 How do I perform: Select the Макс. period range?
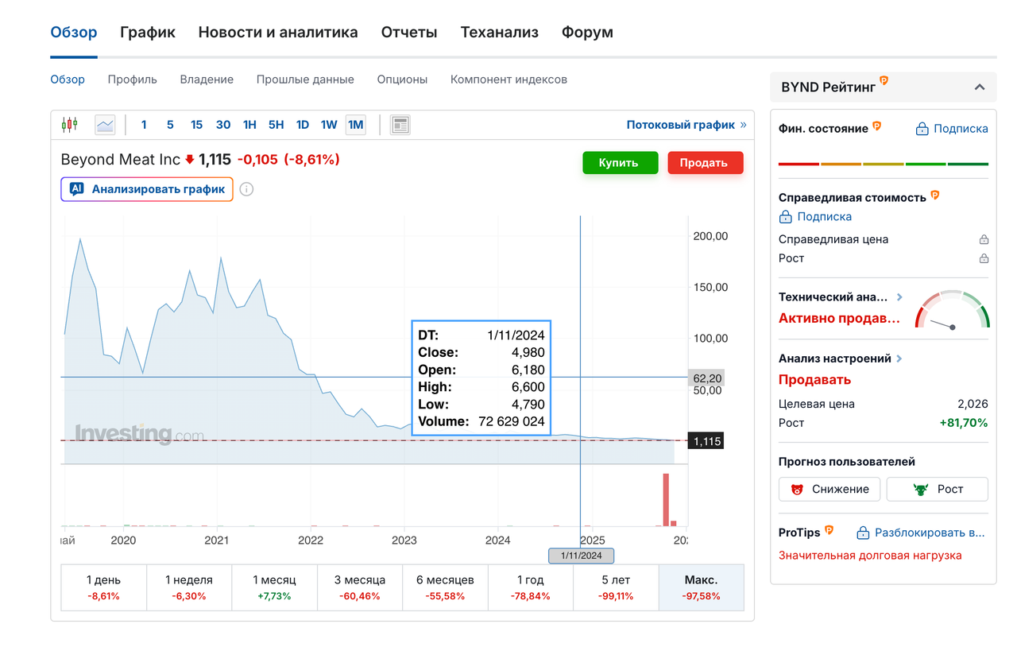coord(702,587)
